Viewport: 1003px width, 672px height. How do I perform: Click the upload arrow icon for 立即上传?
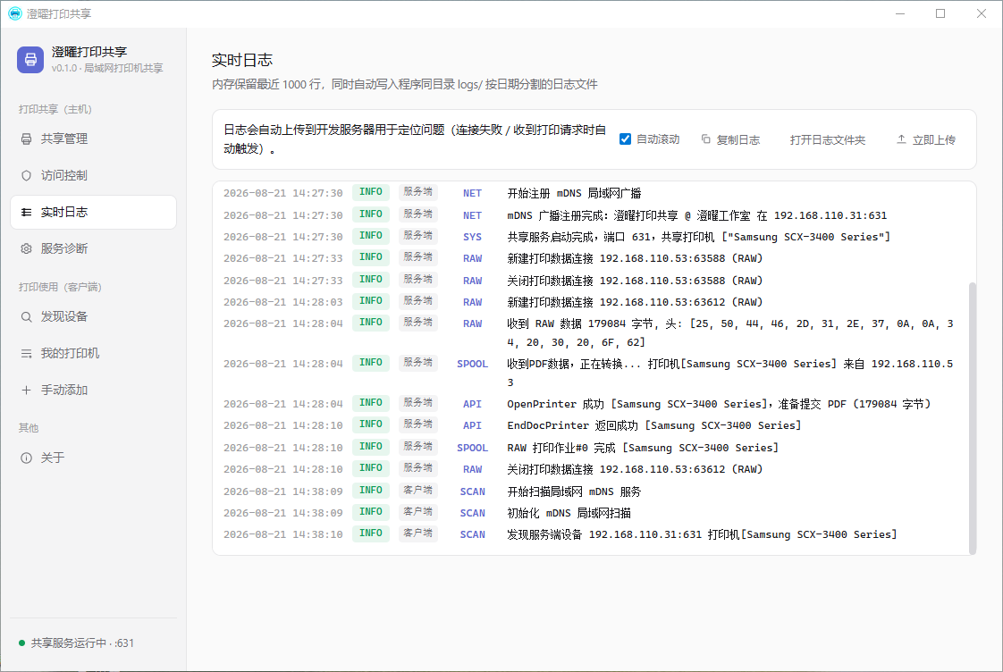(901, 139)
